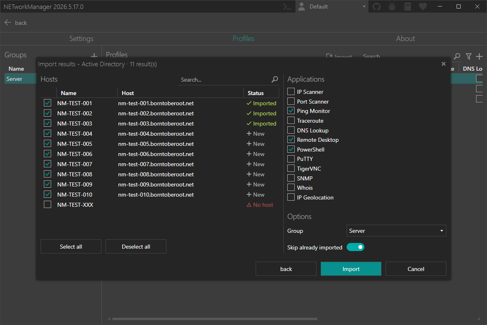
Task: Click the hosts search magnifier icon
Action: click(x=275, y=80)
